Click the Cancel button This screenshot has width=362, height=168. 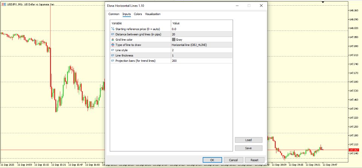click(233, 160)
